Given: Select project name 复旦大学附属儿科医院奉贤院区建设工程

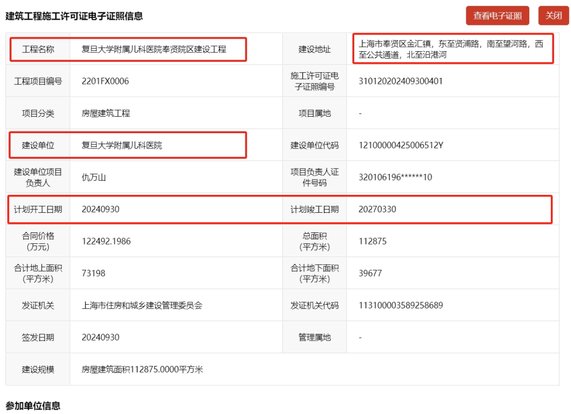Looking at the screenshot, I should coord(154,49).
